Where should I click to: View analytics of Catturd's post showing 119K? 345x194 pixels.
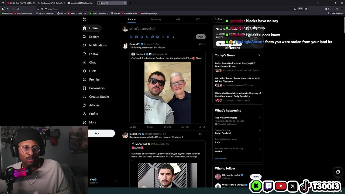[185, 127]
